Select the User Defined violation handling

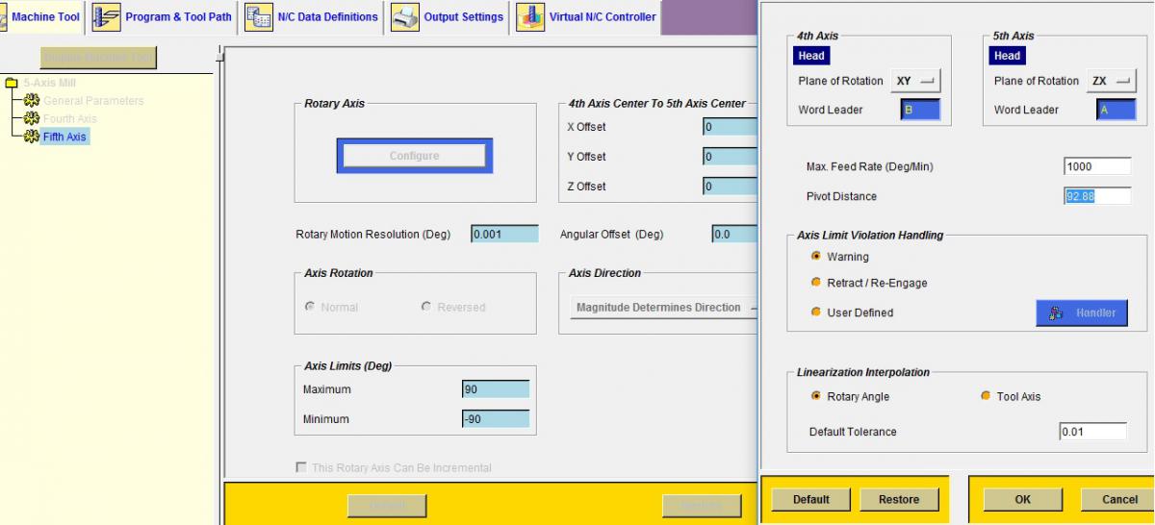tap(816, 312)
